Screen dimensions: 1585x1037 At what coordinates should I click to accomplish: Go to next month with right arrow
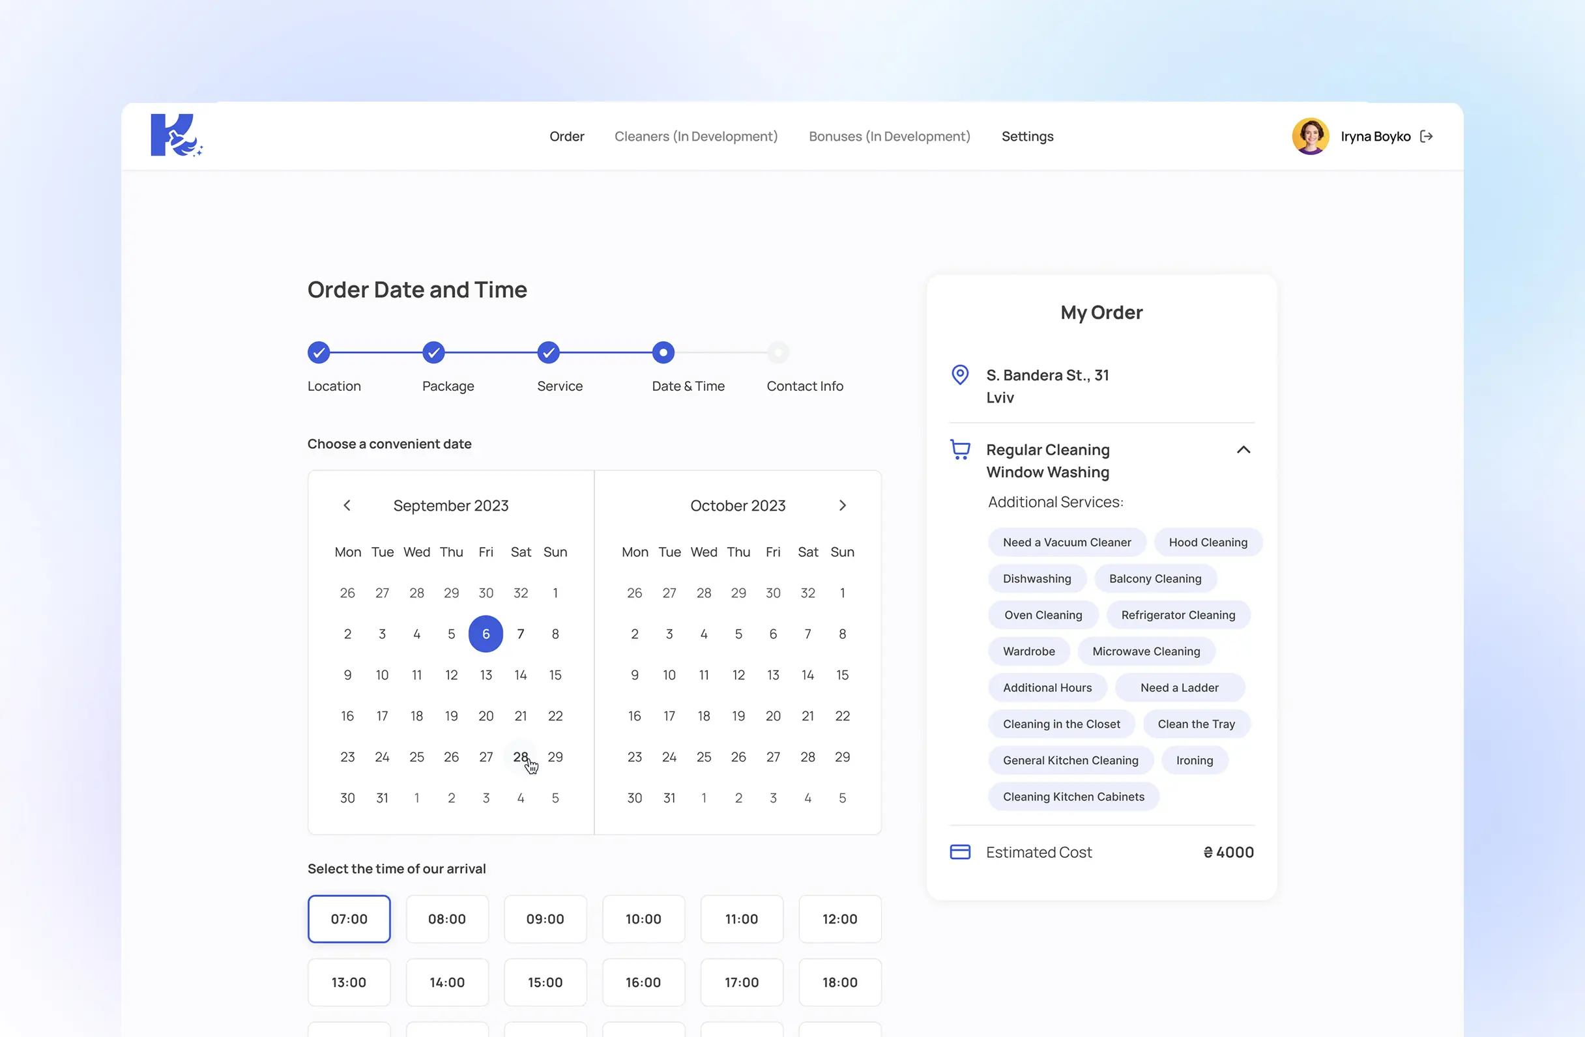pyautogui.click(x=843, y=506)
